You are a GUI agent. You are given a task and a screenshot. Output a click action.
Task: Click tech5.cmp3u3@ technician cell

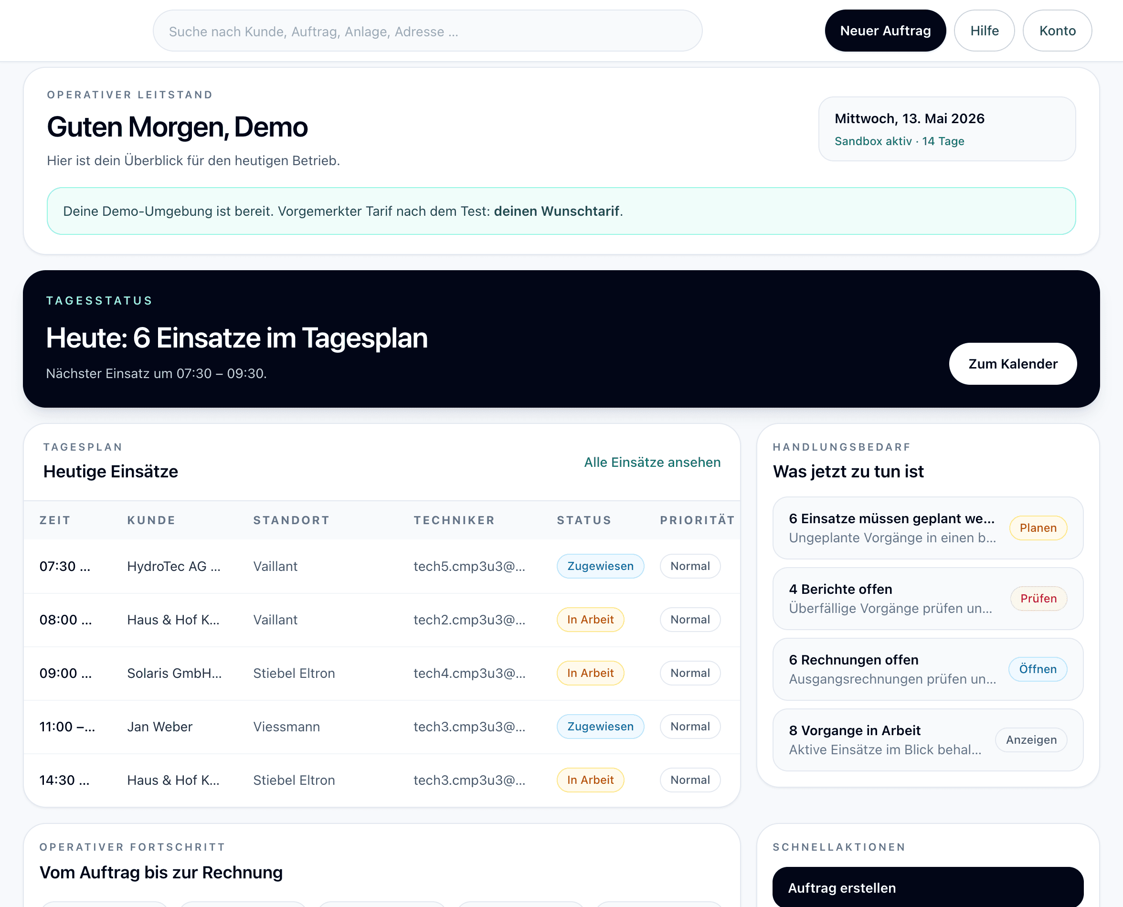(469, 566)
